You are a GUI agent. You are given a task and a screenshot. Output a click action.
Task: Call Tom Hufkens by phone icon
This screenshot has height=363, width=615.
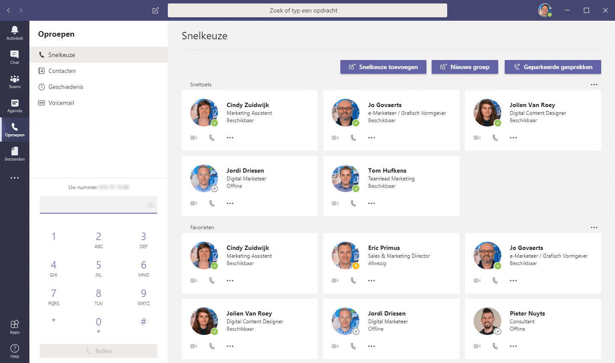click(353, 203)
